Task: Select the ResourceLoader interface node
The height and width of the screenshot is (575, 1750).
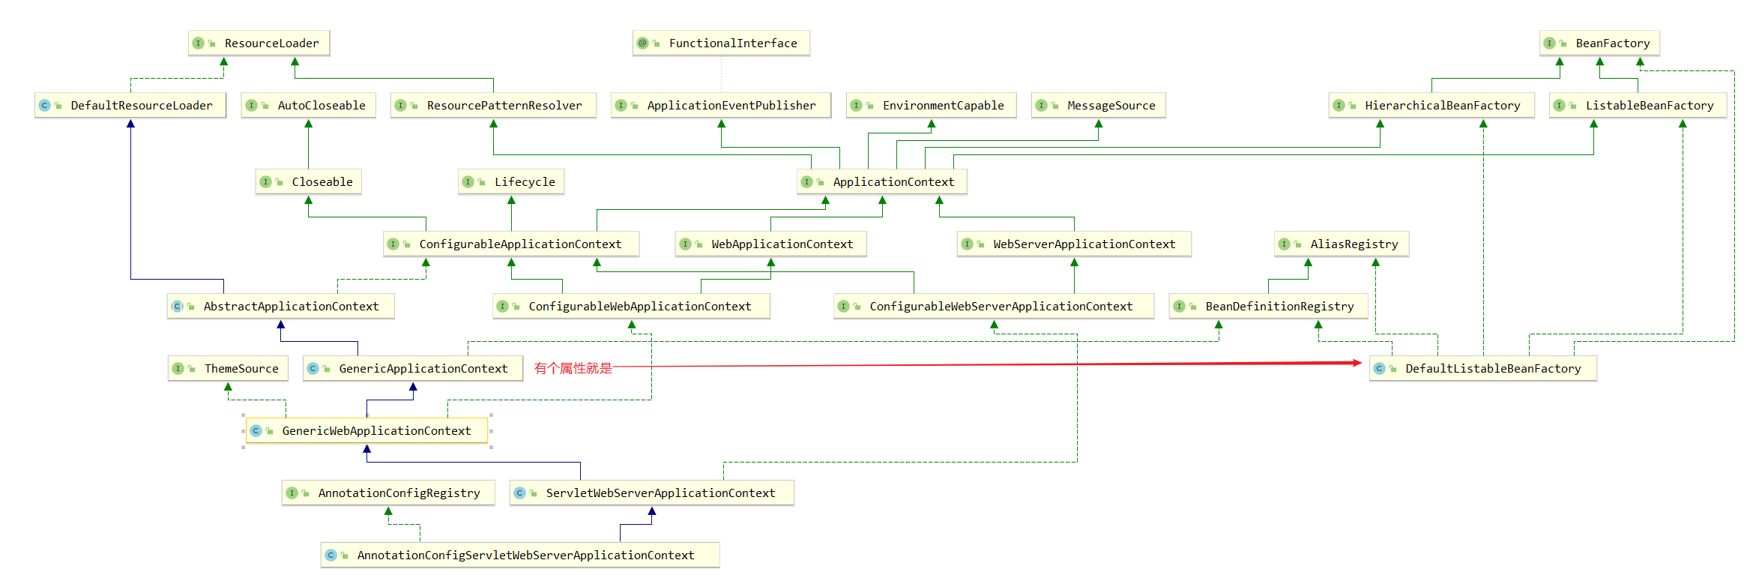Action: coord(259,43)
